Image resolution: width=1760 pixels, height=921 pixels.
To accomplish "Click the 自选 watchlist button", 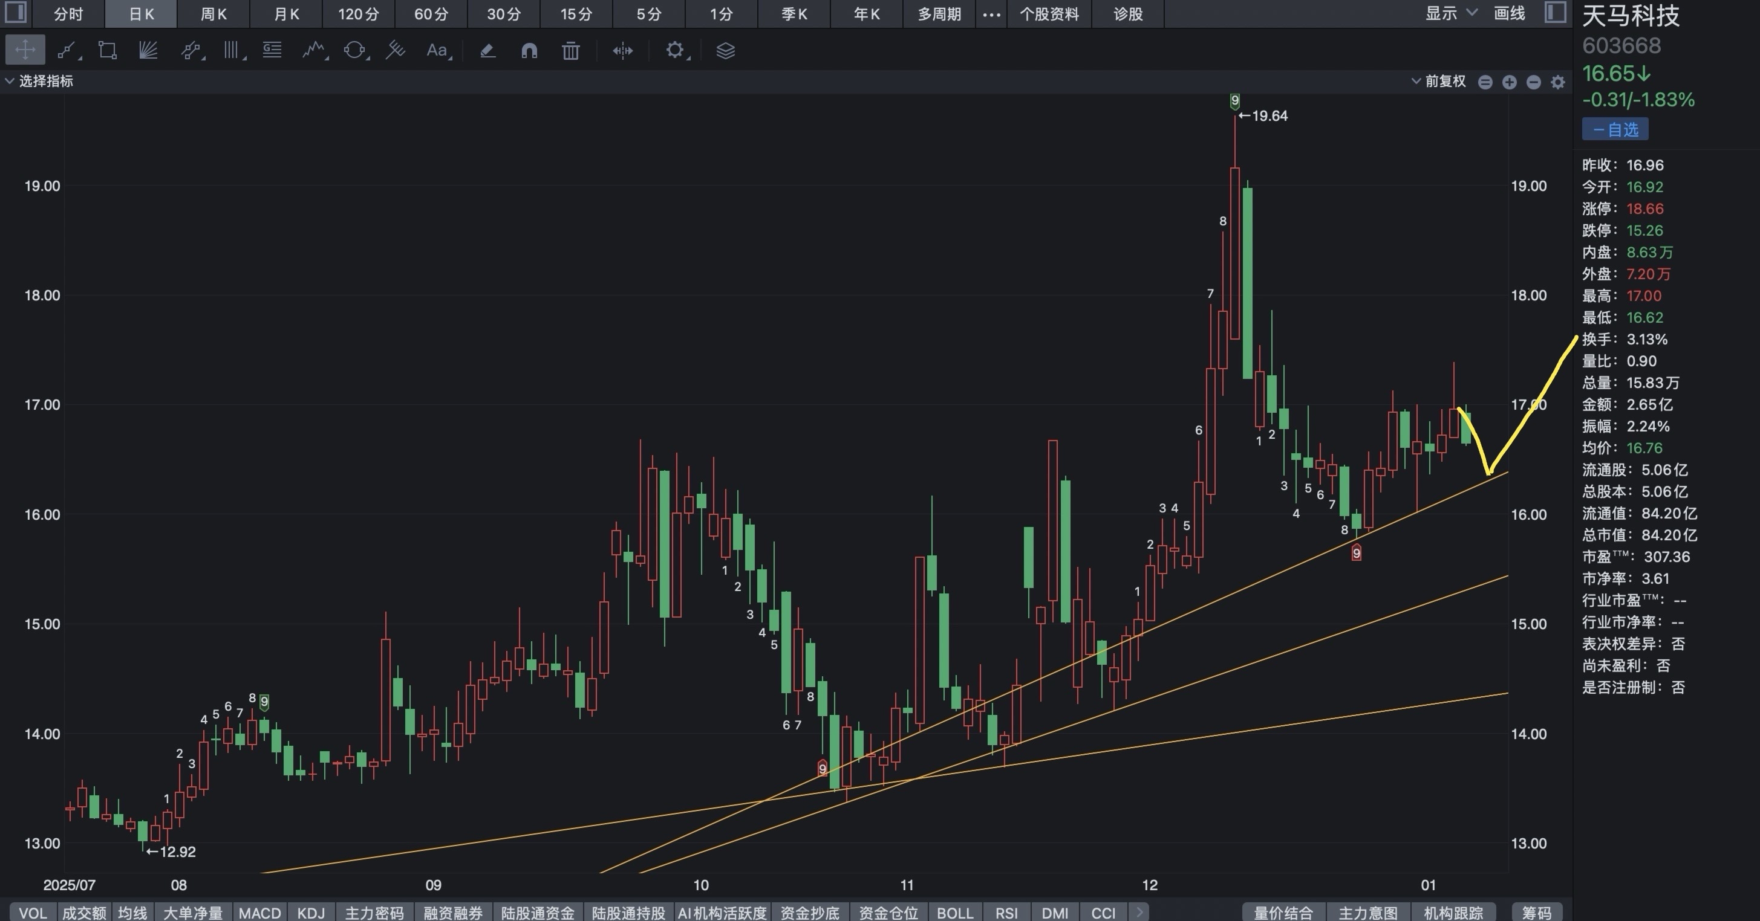I will pyautogui.click(x=1615, y=129).
